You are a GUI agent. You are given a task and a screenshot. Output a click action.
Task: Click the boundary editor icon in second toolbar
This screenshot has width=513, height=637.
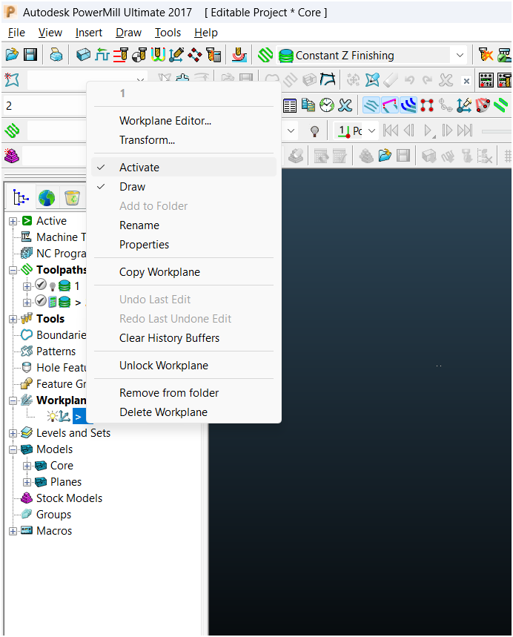pyautogui.click(x=372, y=80)
